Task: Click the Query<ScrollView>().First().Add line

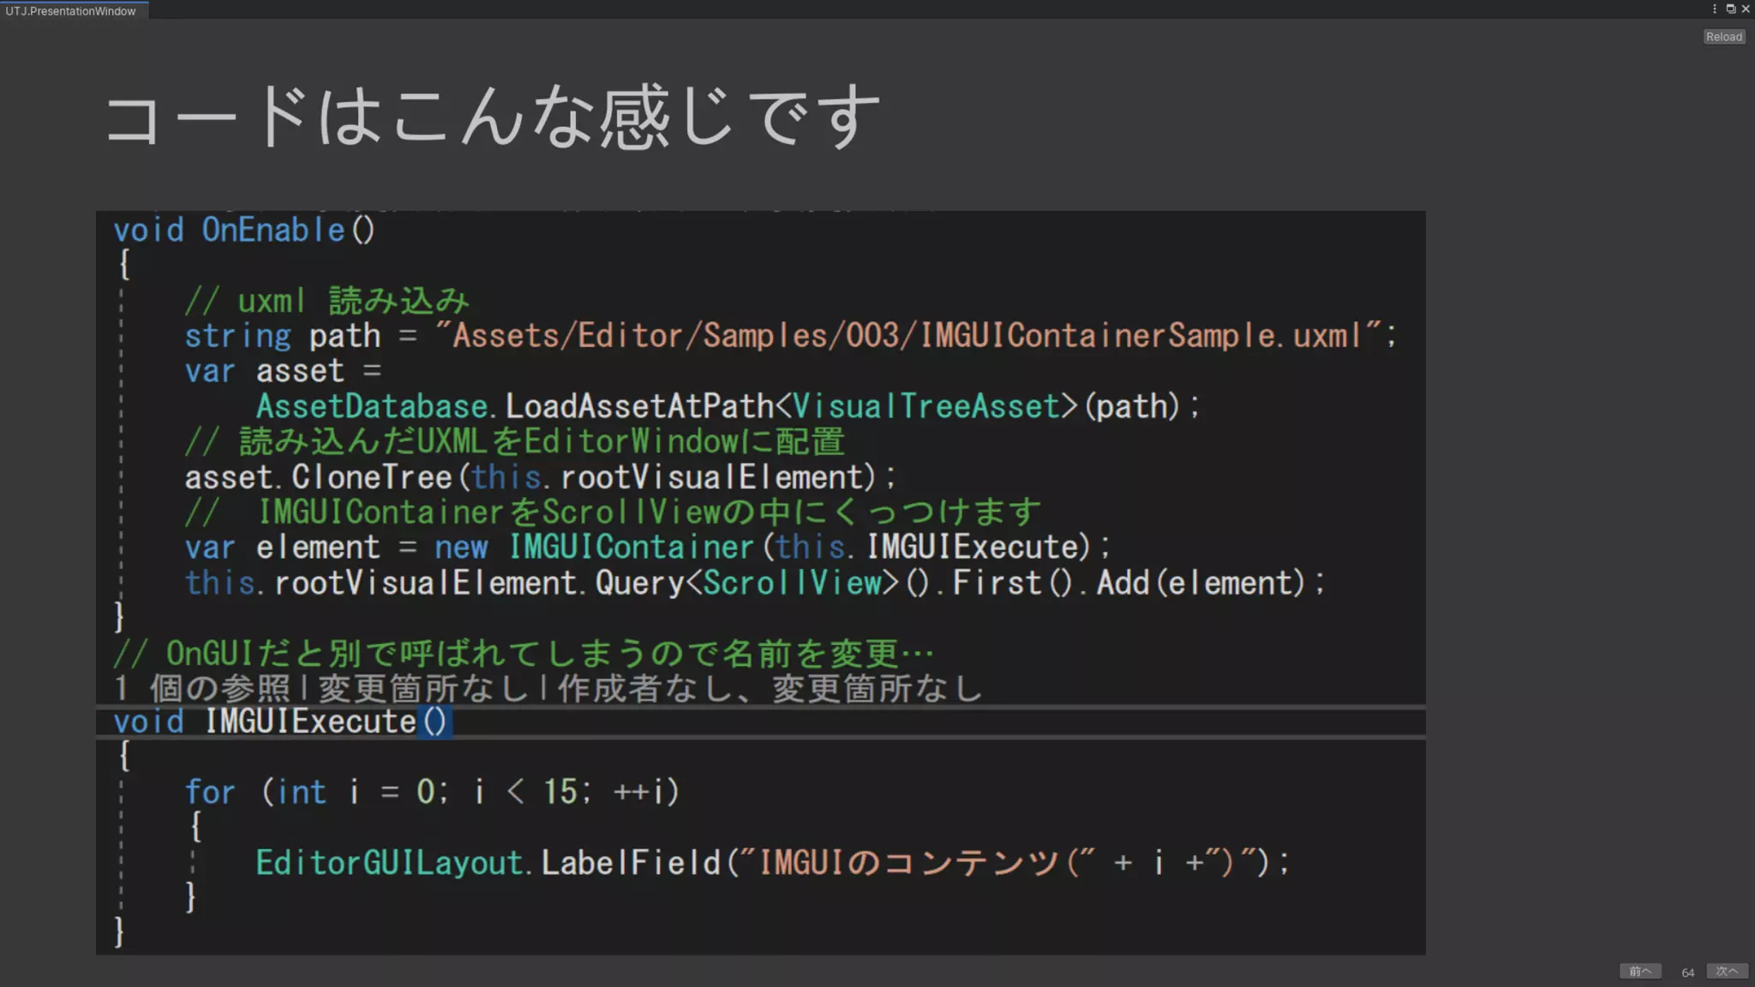Action: tap(754, 583)
